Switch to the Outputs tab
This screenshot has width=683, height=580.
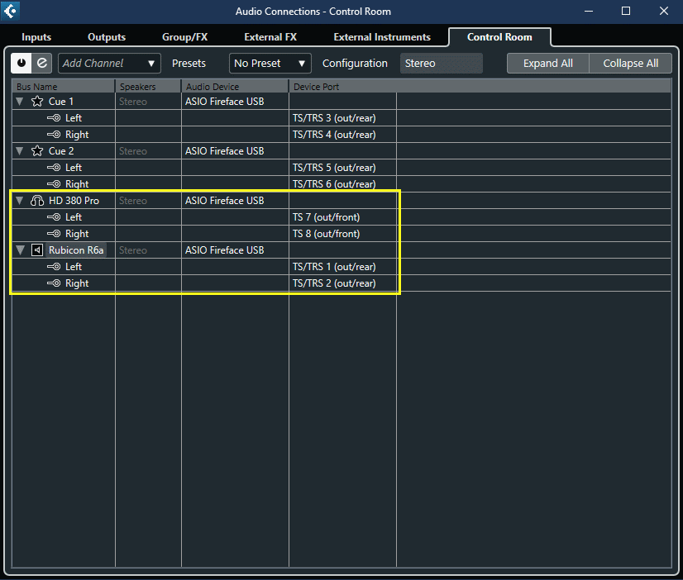(x=107, y=37)
